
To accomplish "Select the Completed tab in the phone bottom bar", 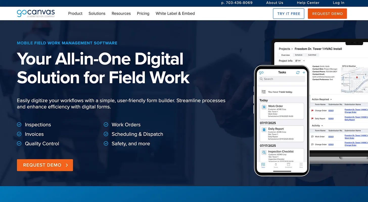I will click(x=288, y=165).
